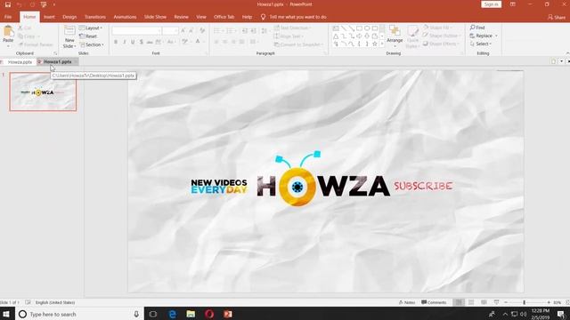Click the Decrease List Level icon
The image size is (570, 320).
pyautogui.click(x=245, y=31)
